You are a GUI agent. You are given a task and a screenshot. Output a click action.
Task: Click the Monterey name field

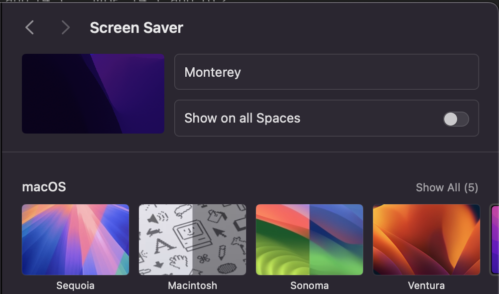coord(326,72)
